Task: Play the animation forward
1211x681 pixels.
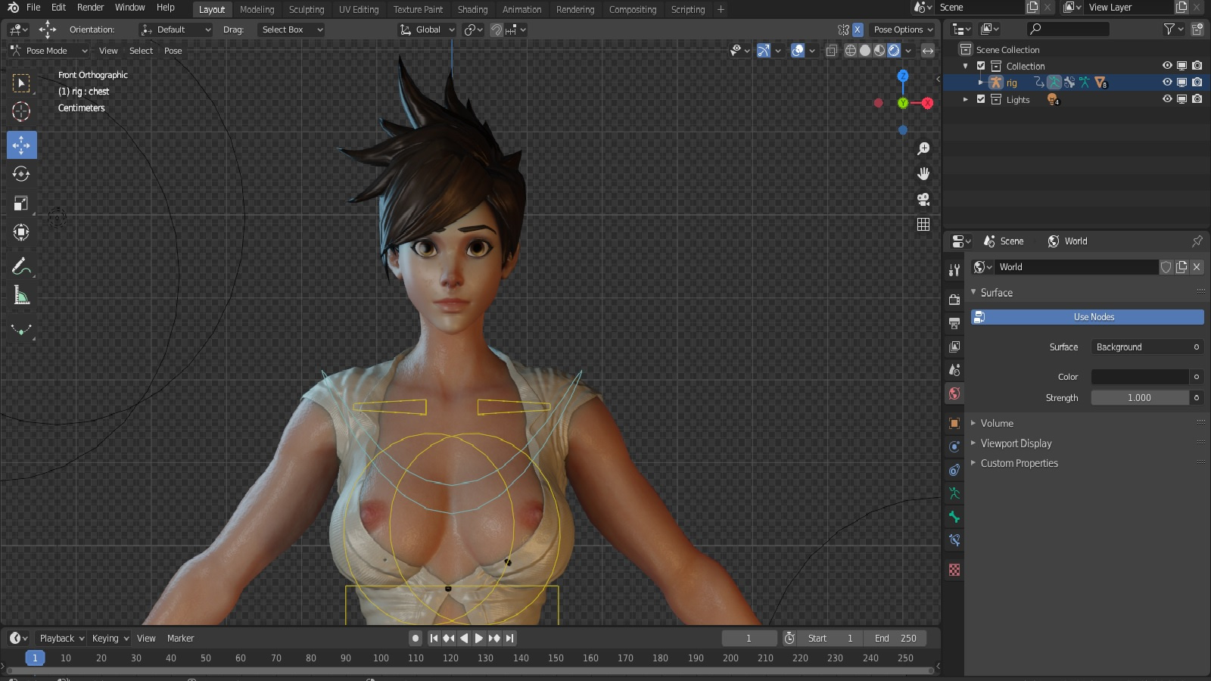Action: coord(479,638)
